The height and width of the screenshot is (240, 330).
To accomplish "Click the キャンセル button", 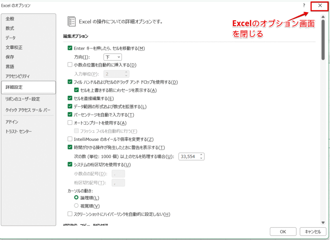I will (313, 231).
